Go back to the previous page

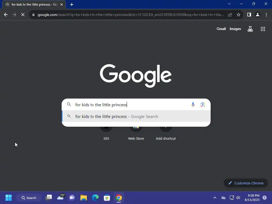coord(6,15)
